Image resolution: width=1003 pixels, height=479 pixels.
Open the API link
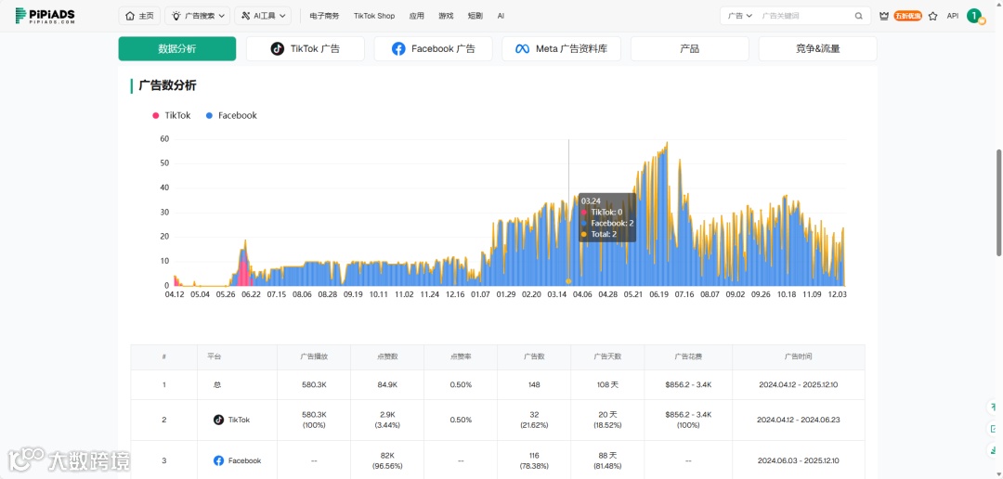point(953,16)
